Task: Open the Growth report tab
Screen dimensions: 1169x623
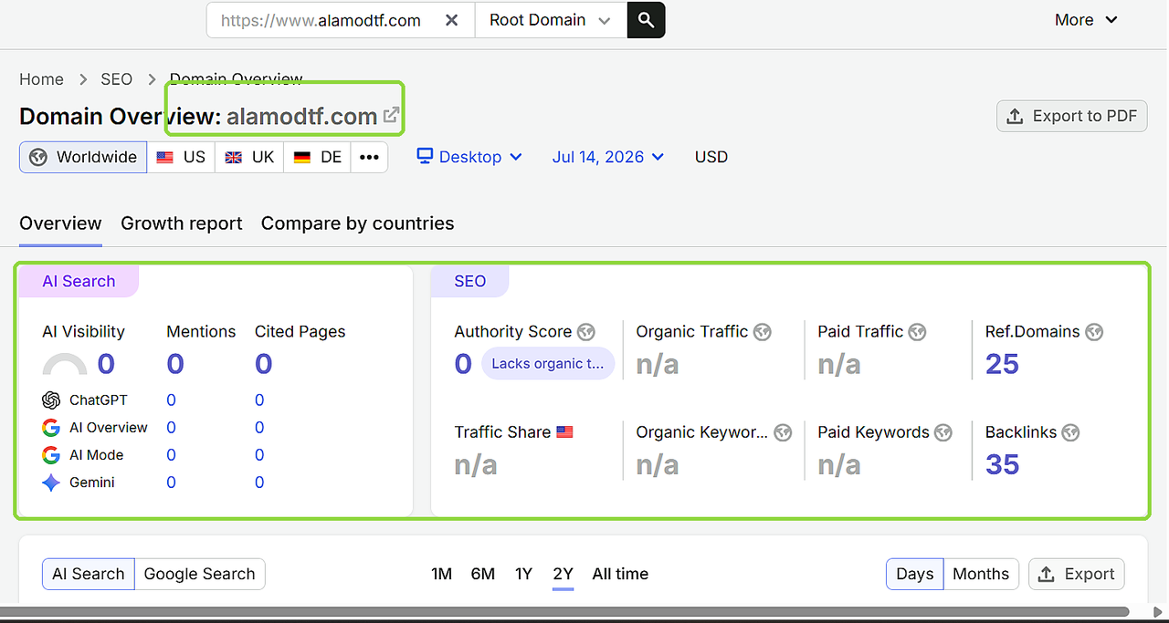Action: pos(182,223)
